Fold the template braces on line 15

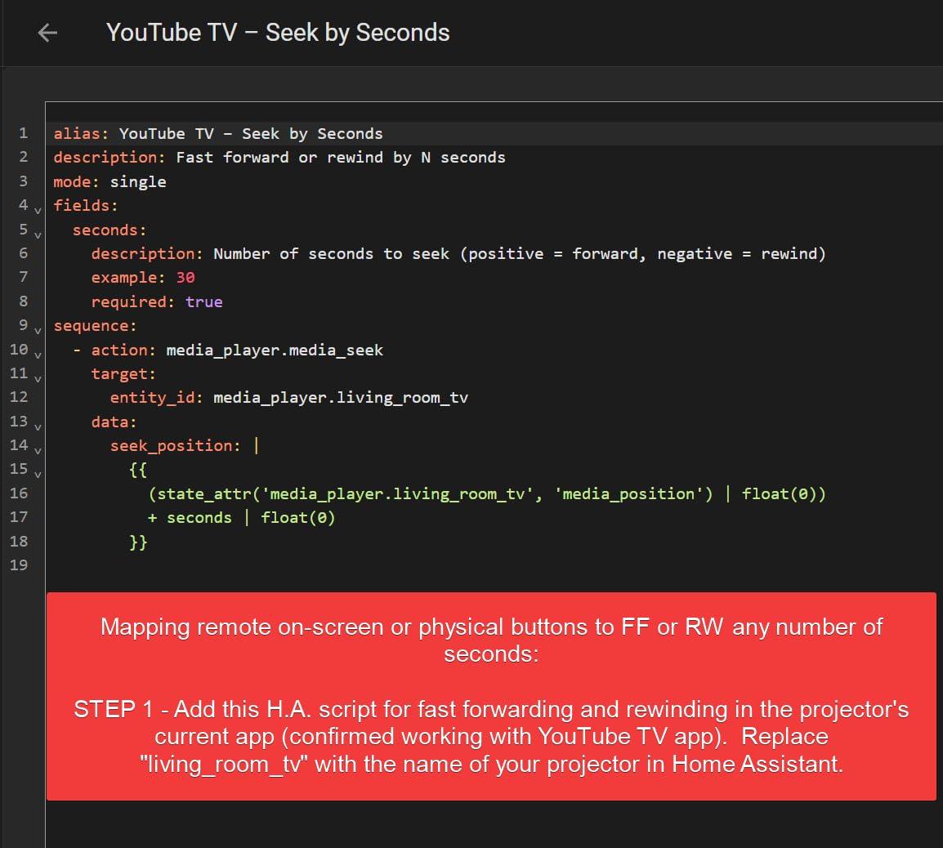pos(38,474)
